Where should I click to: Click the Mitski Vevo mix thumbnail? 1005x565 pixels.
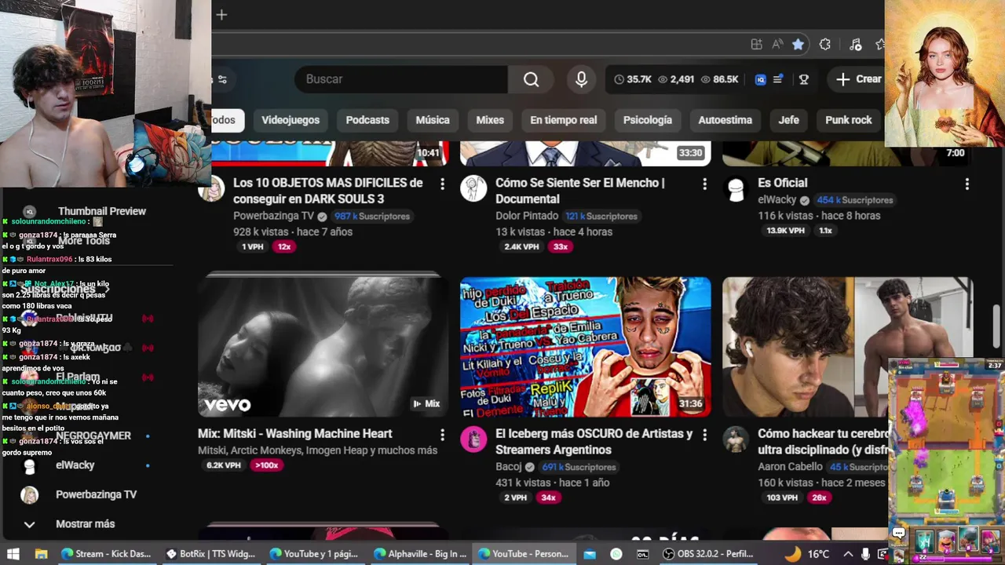point(323,346)
